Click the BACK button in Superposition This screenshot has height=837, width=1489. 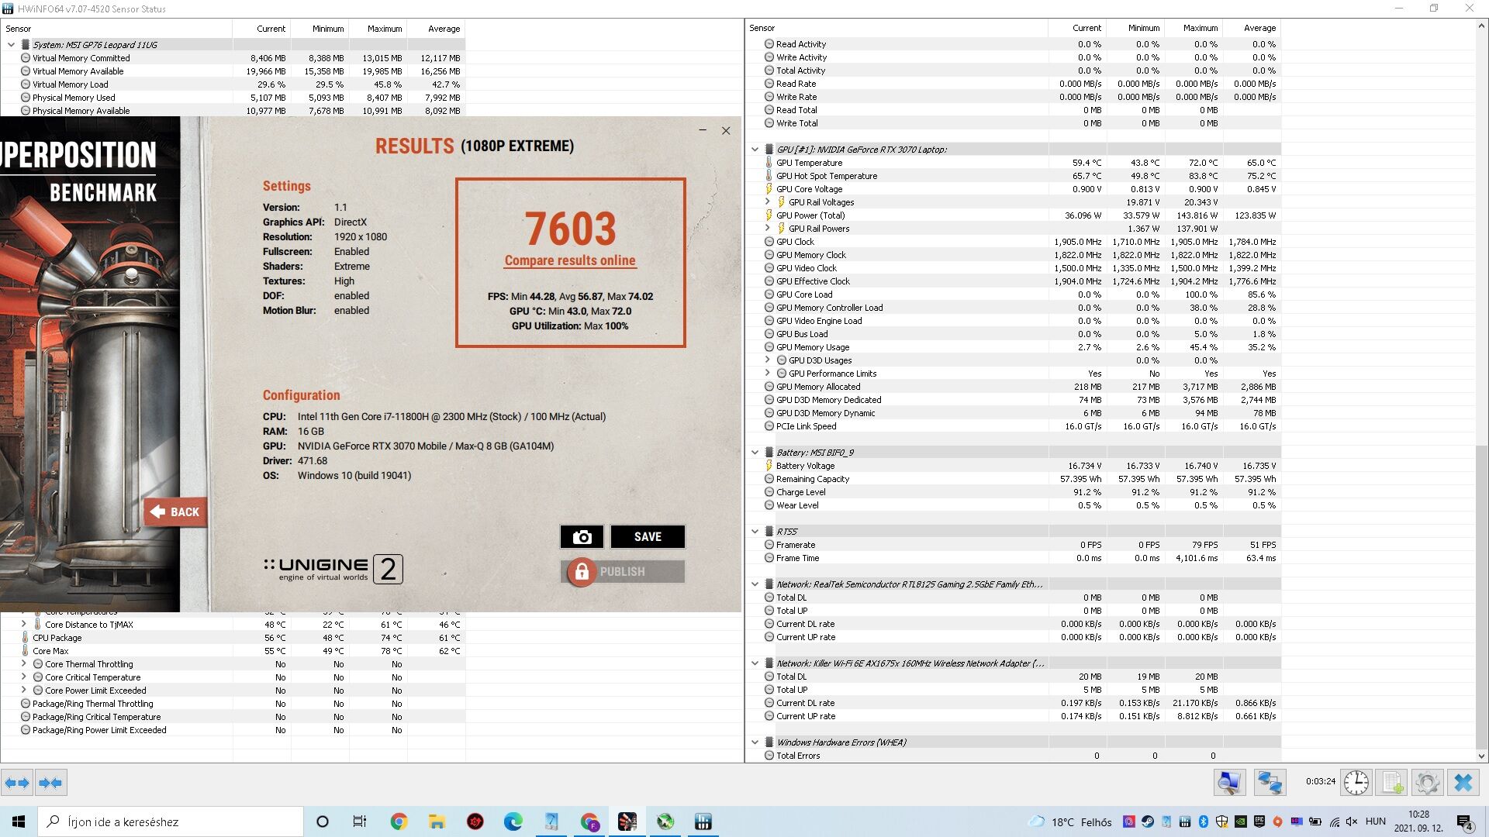click(175, 512)
